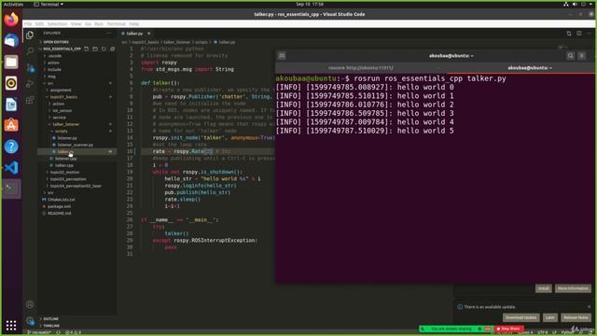This screenshot has width=597, height=336.
Task: Open the Search view in activity bar
Action: pos(30,51)
